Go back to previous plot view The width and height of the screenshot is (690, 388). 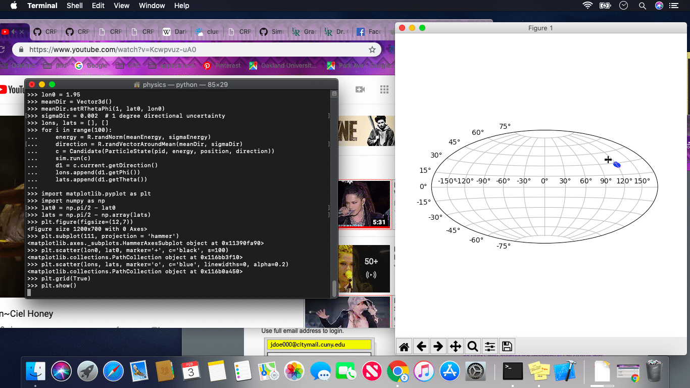click(x=421, y=346)
